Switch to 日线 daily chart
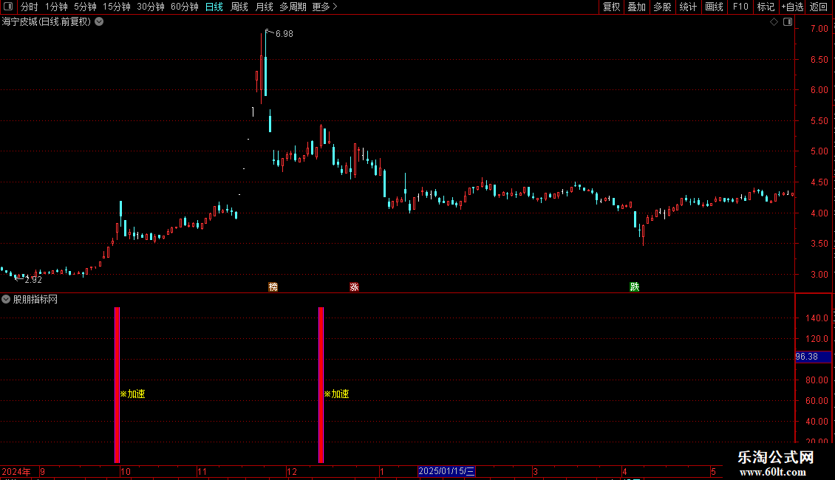Screen dimensions: 835x480 (x=214, y=7)
